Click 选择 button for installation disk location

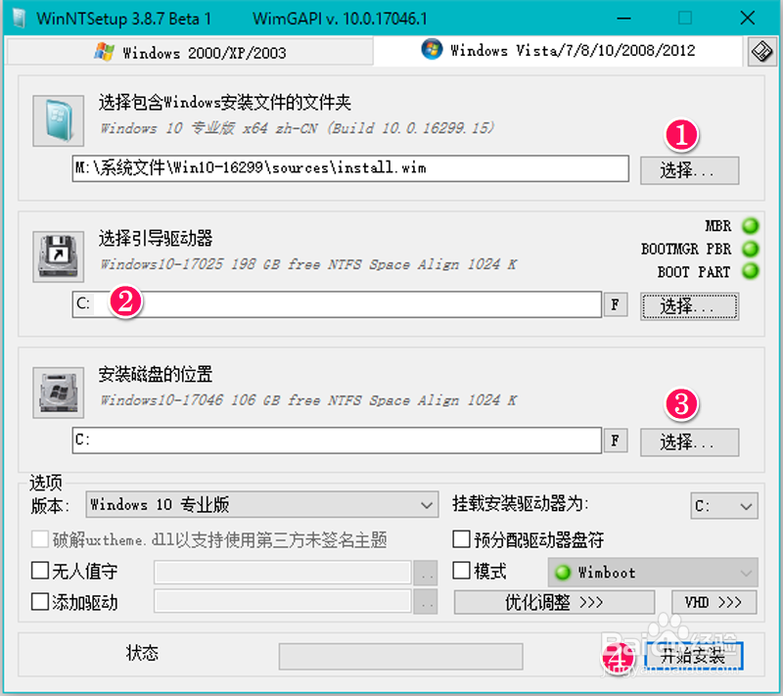pyautogui.click(x=690, y=442)
